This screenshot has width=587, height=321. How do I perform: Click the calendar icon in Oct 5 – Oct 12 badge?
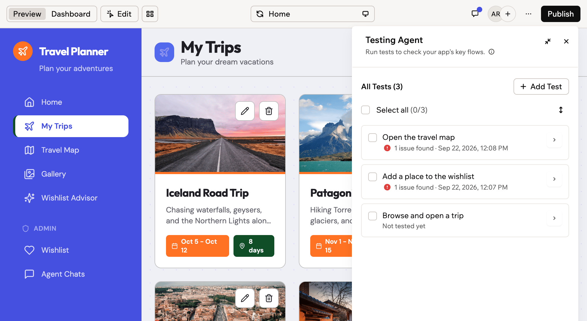coord(175,246)
